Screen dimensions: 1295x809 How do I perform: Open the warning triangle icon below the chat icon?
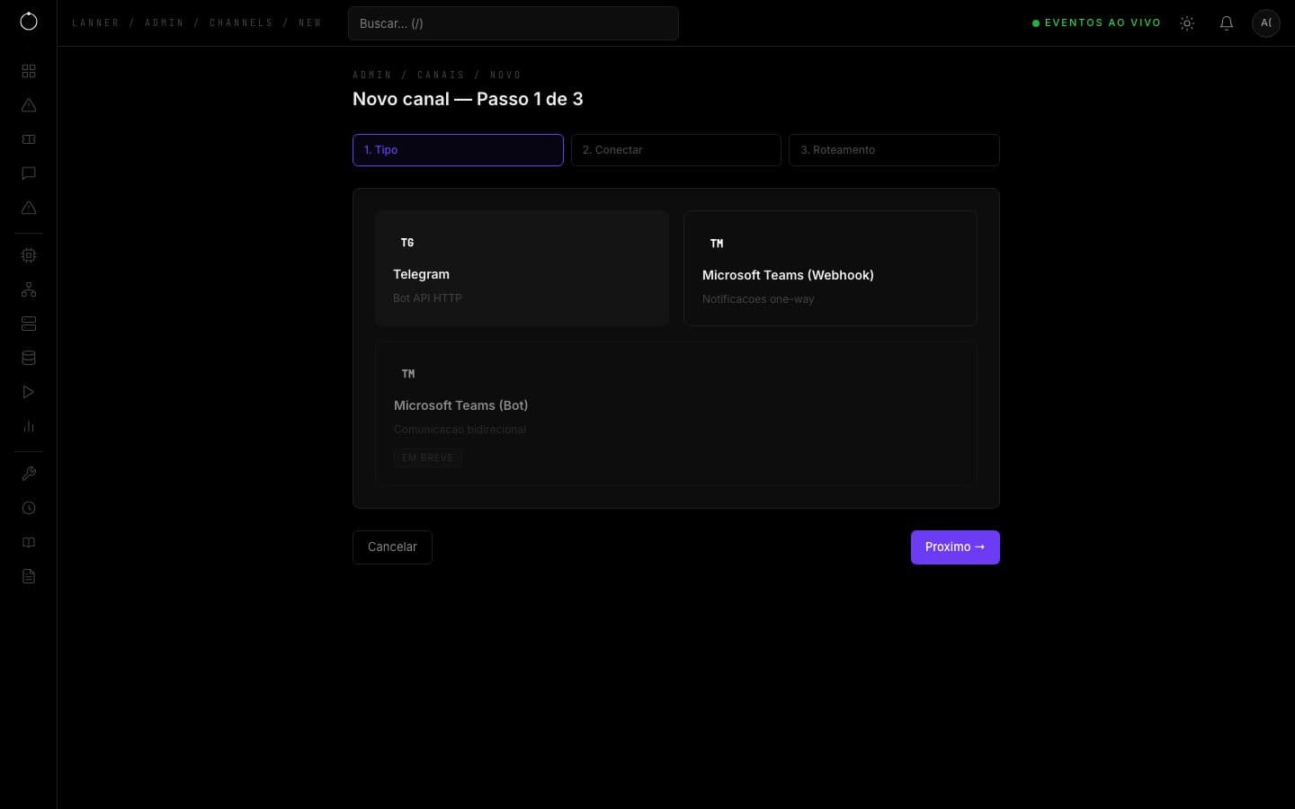[29, 208]
